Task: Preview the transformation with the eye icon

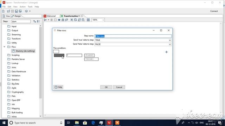Action: [59, 20]
